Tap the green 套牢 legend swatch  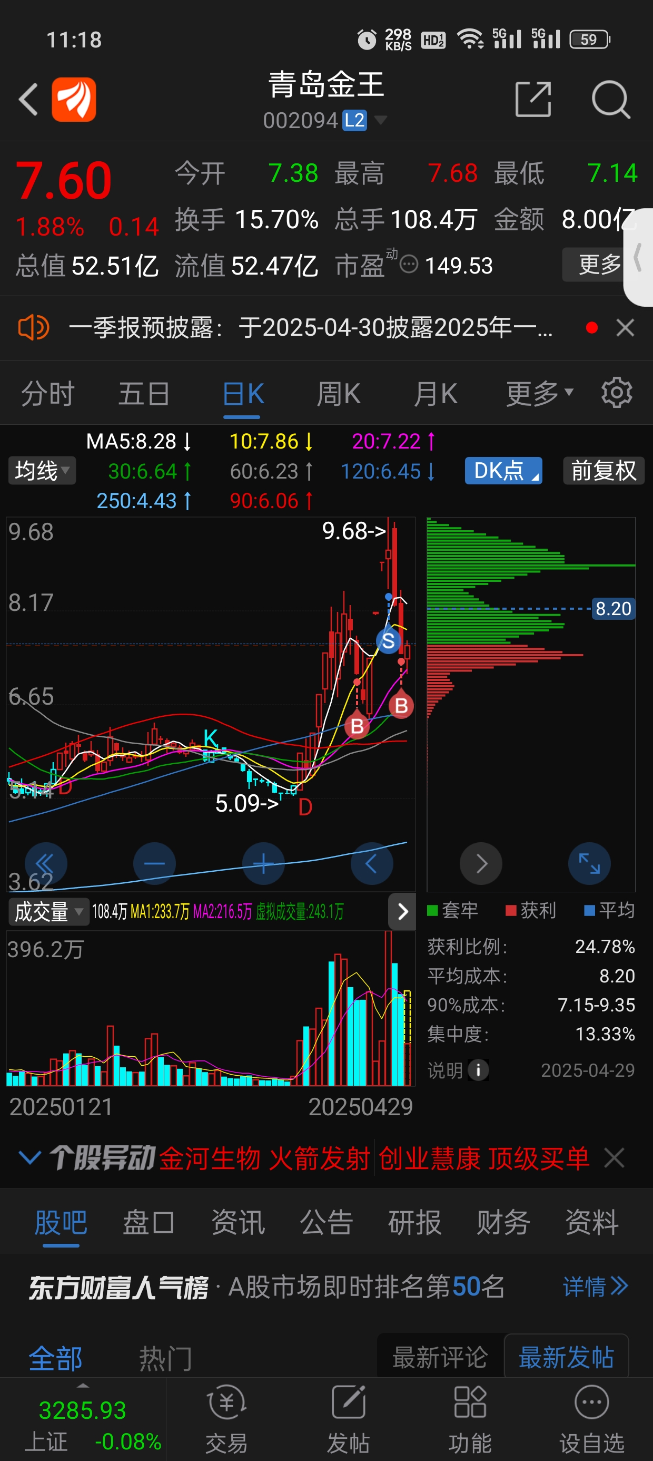click(x=432, y=910)
